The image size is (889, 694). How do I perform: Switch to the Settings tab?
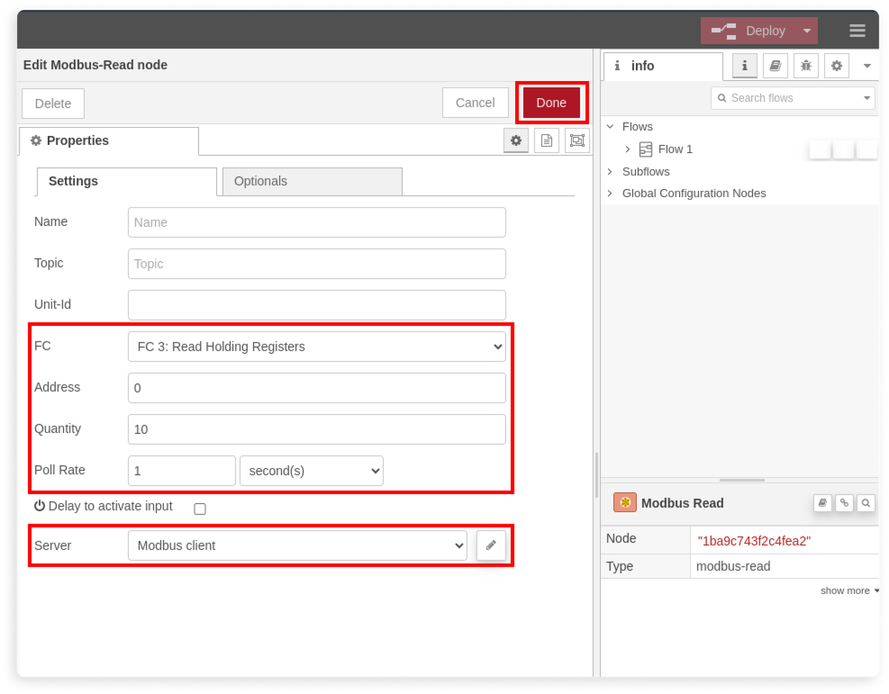pyautogui.click(x=73, y=181)
